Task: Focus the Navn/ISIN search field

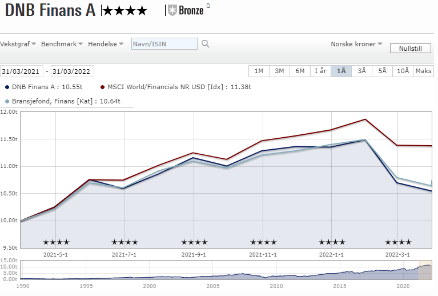Action: [x=164, y=44]
